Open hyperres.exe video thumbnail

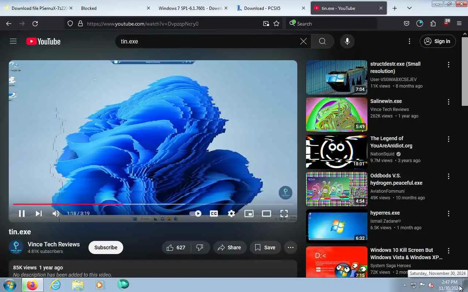point(337,226)
